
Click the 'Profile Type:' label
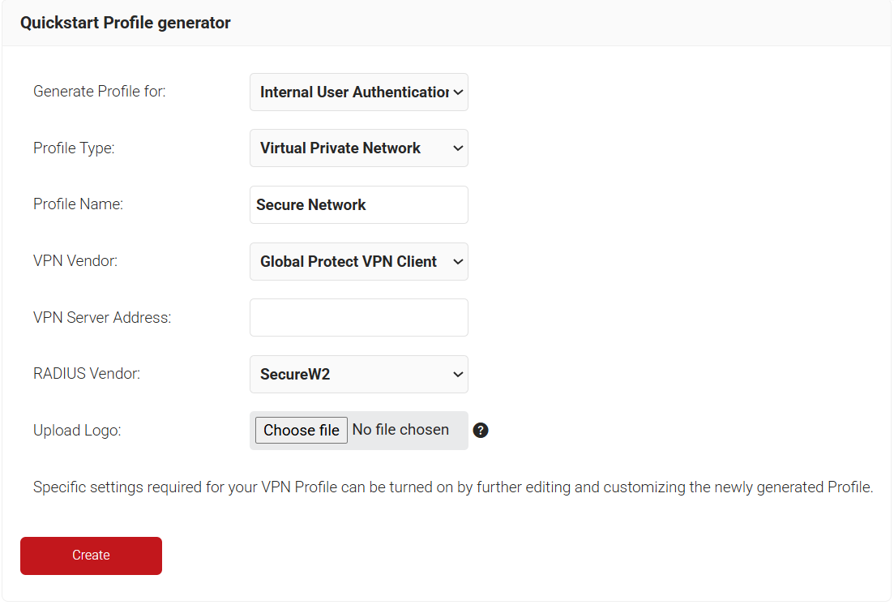click(74, 148)
